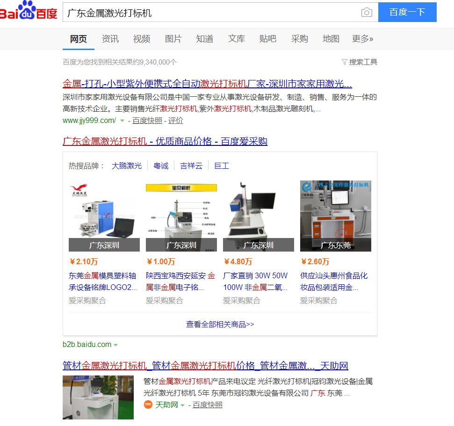
Task: Click the ¥4.80万 price text
Action: [x=238, y=262]
